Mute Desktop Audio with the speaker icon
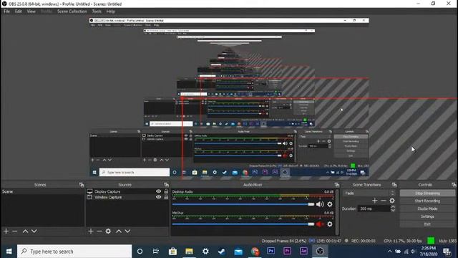The height and width of the screenshot is (258, 458). (320, 204)
